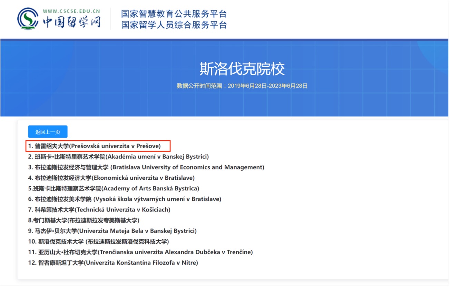Open 布拉迪斯拉发经济大学 (Ekonomická univerzita v Bratislave)
Screen dimensions: 450x287
111,178
